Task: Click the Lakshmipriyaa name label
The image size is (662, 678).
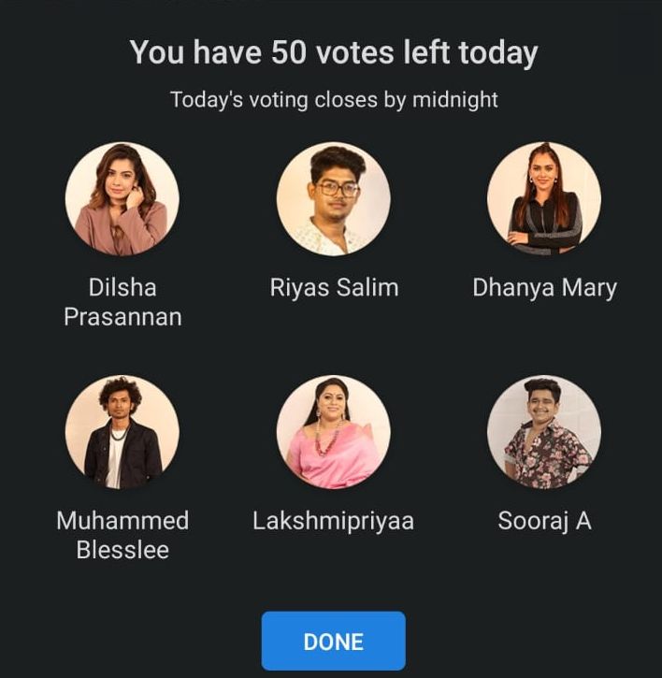Action: tap(334, 521)
